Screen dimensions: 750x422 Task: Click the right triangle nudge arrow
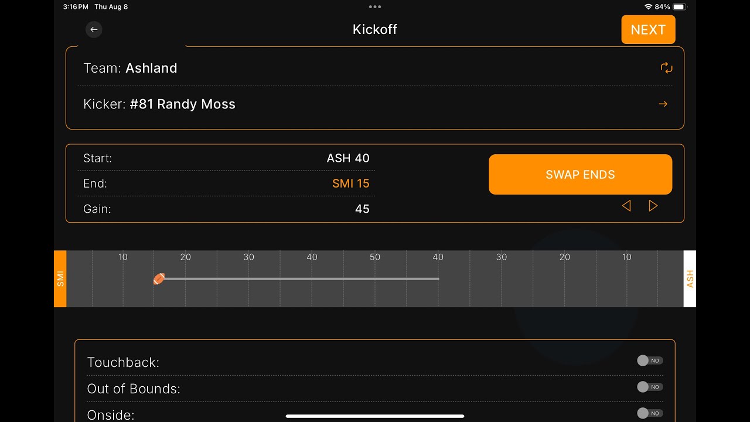pos(653,206)
